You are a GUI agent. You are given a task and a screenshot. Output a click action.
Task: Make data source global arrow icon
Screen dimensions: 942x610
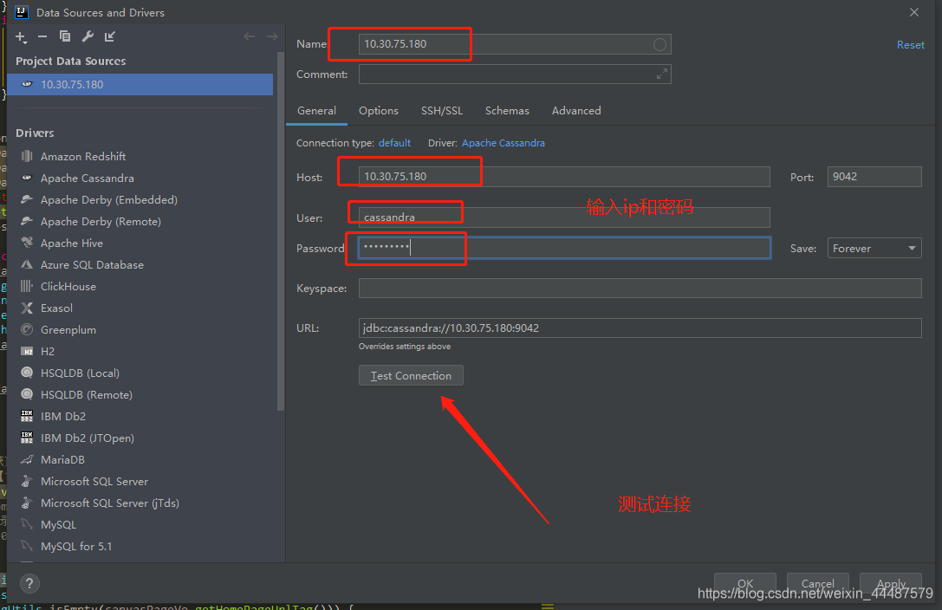[110, 36]
